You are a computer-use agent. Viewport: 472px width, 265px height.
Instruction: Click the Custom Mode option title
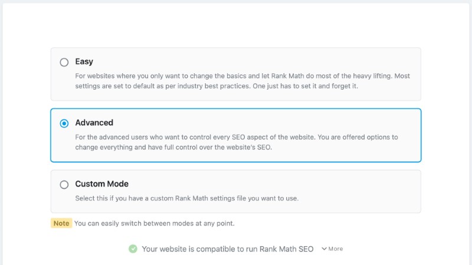click(x=101, y=184)
